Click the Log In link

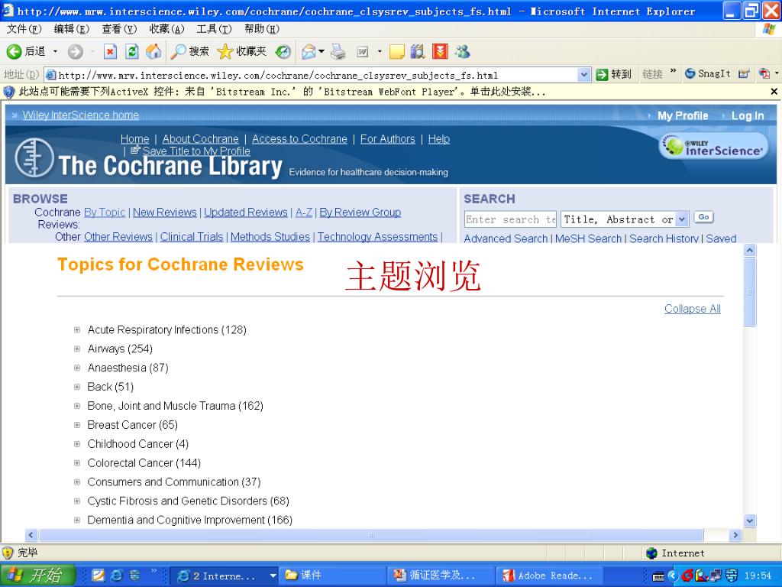748,115
